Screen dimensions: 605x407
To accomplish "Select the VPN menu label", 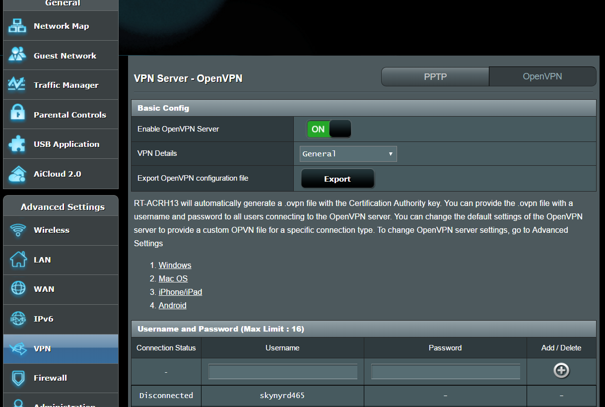I will [42, 348].
